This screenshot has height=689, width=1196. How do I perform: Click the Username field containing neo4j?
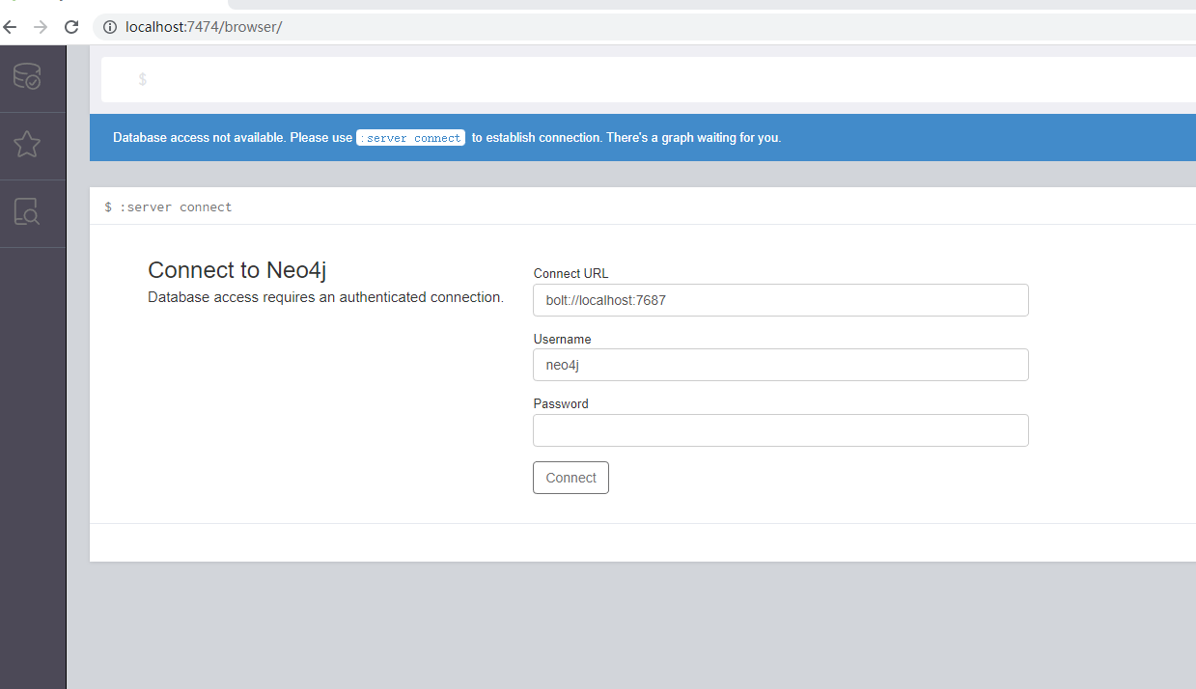coord(780,365)
